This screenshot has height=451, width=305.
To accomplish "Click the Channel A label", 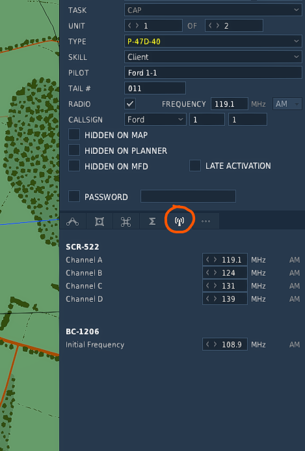I will point(84,260).
